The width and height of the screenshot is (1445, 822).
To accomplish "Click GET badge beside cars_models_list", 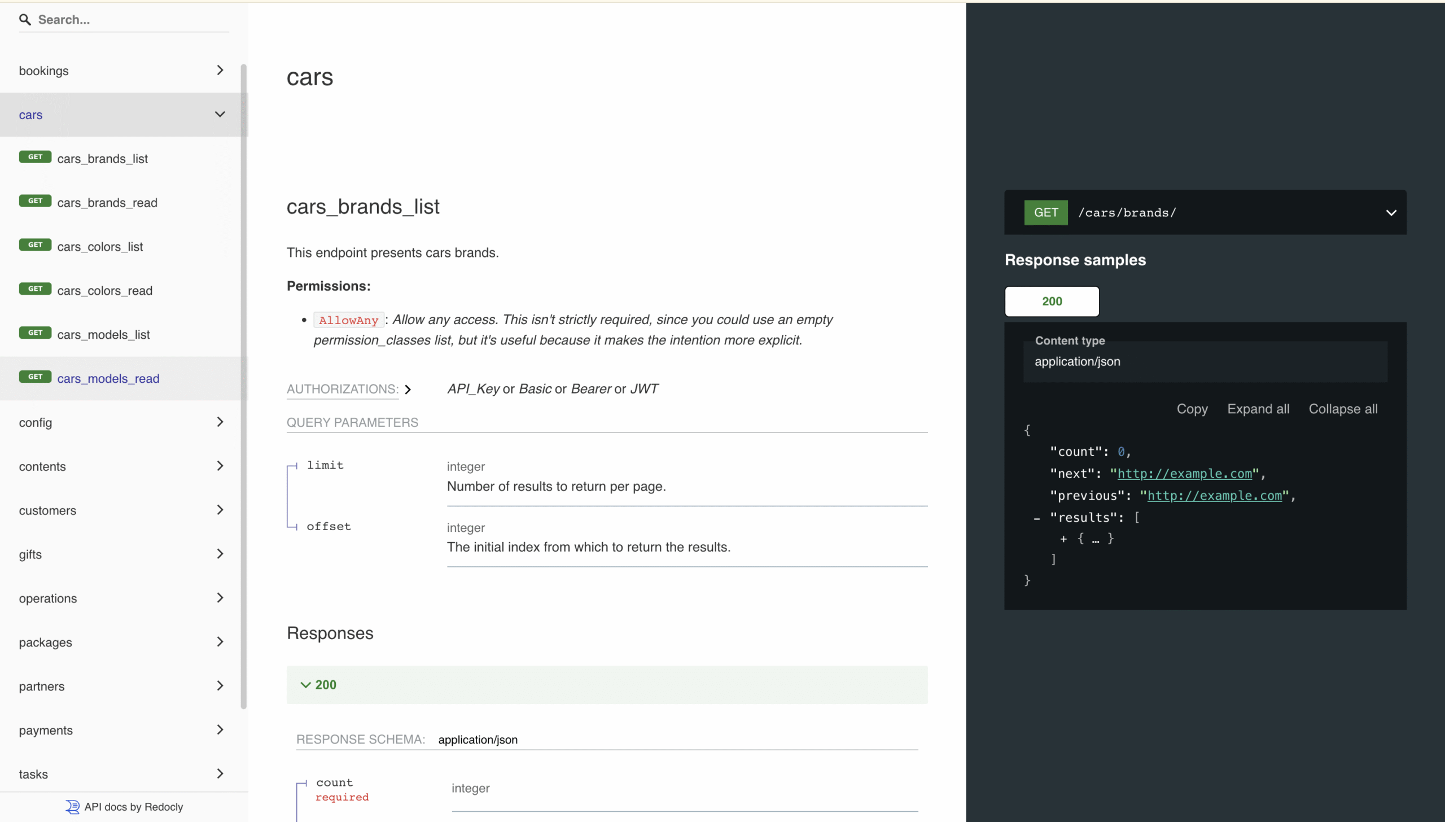I will click(35, 333).
